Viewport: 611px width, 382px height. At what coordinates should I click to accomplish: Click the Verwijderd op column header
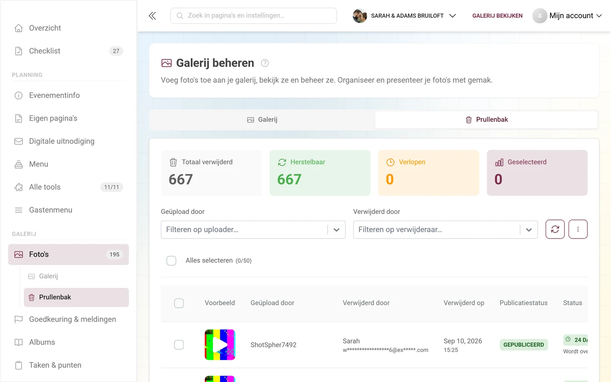coord(464,303)
